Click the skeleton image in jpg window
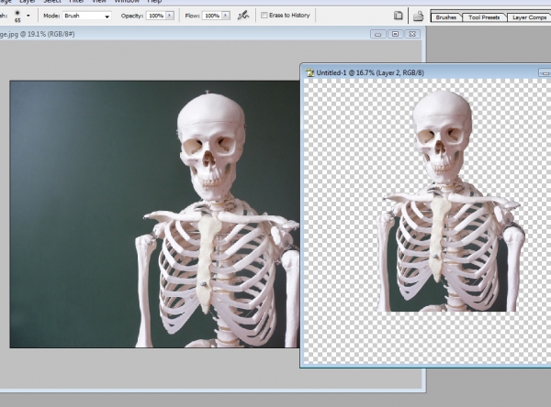 pyautogui.click(x=154, y=214)
